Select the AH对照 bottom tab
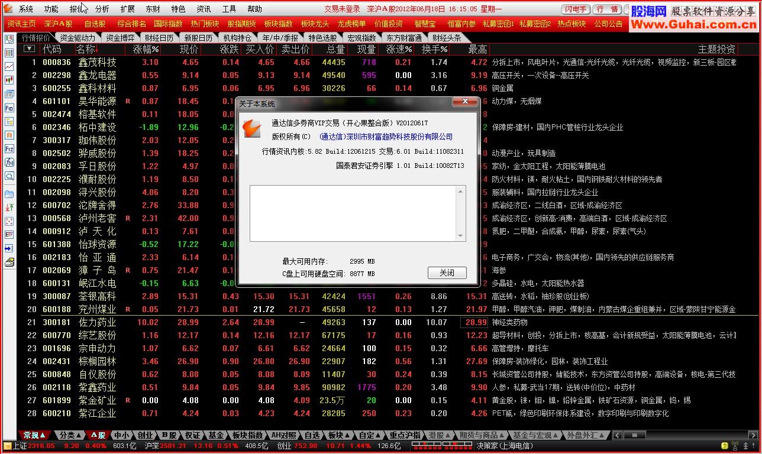 [283, 435]
